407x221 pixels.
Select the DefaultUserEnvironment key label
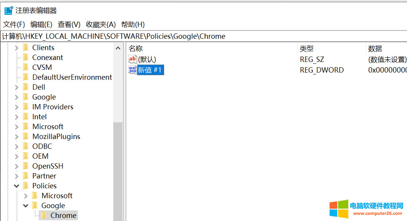pyautogui.click(x=72, y=77)
